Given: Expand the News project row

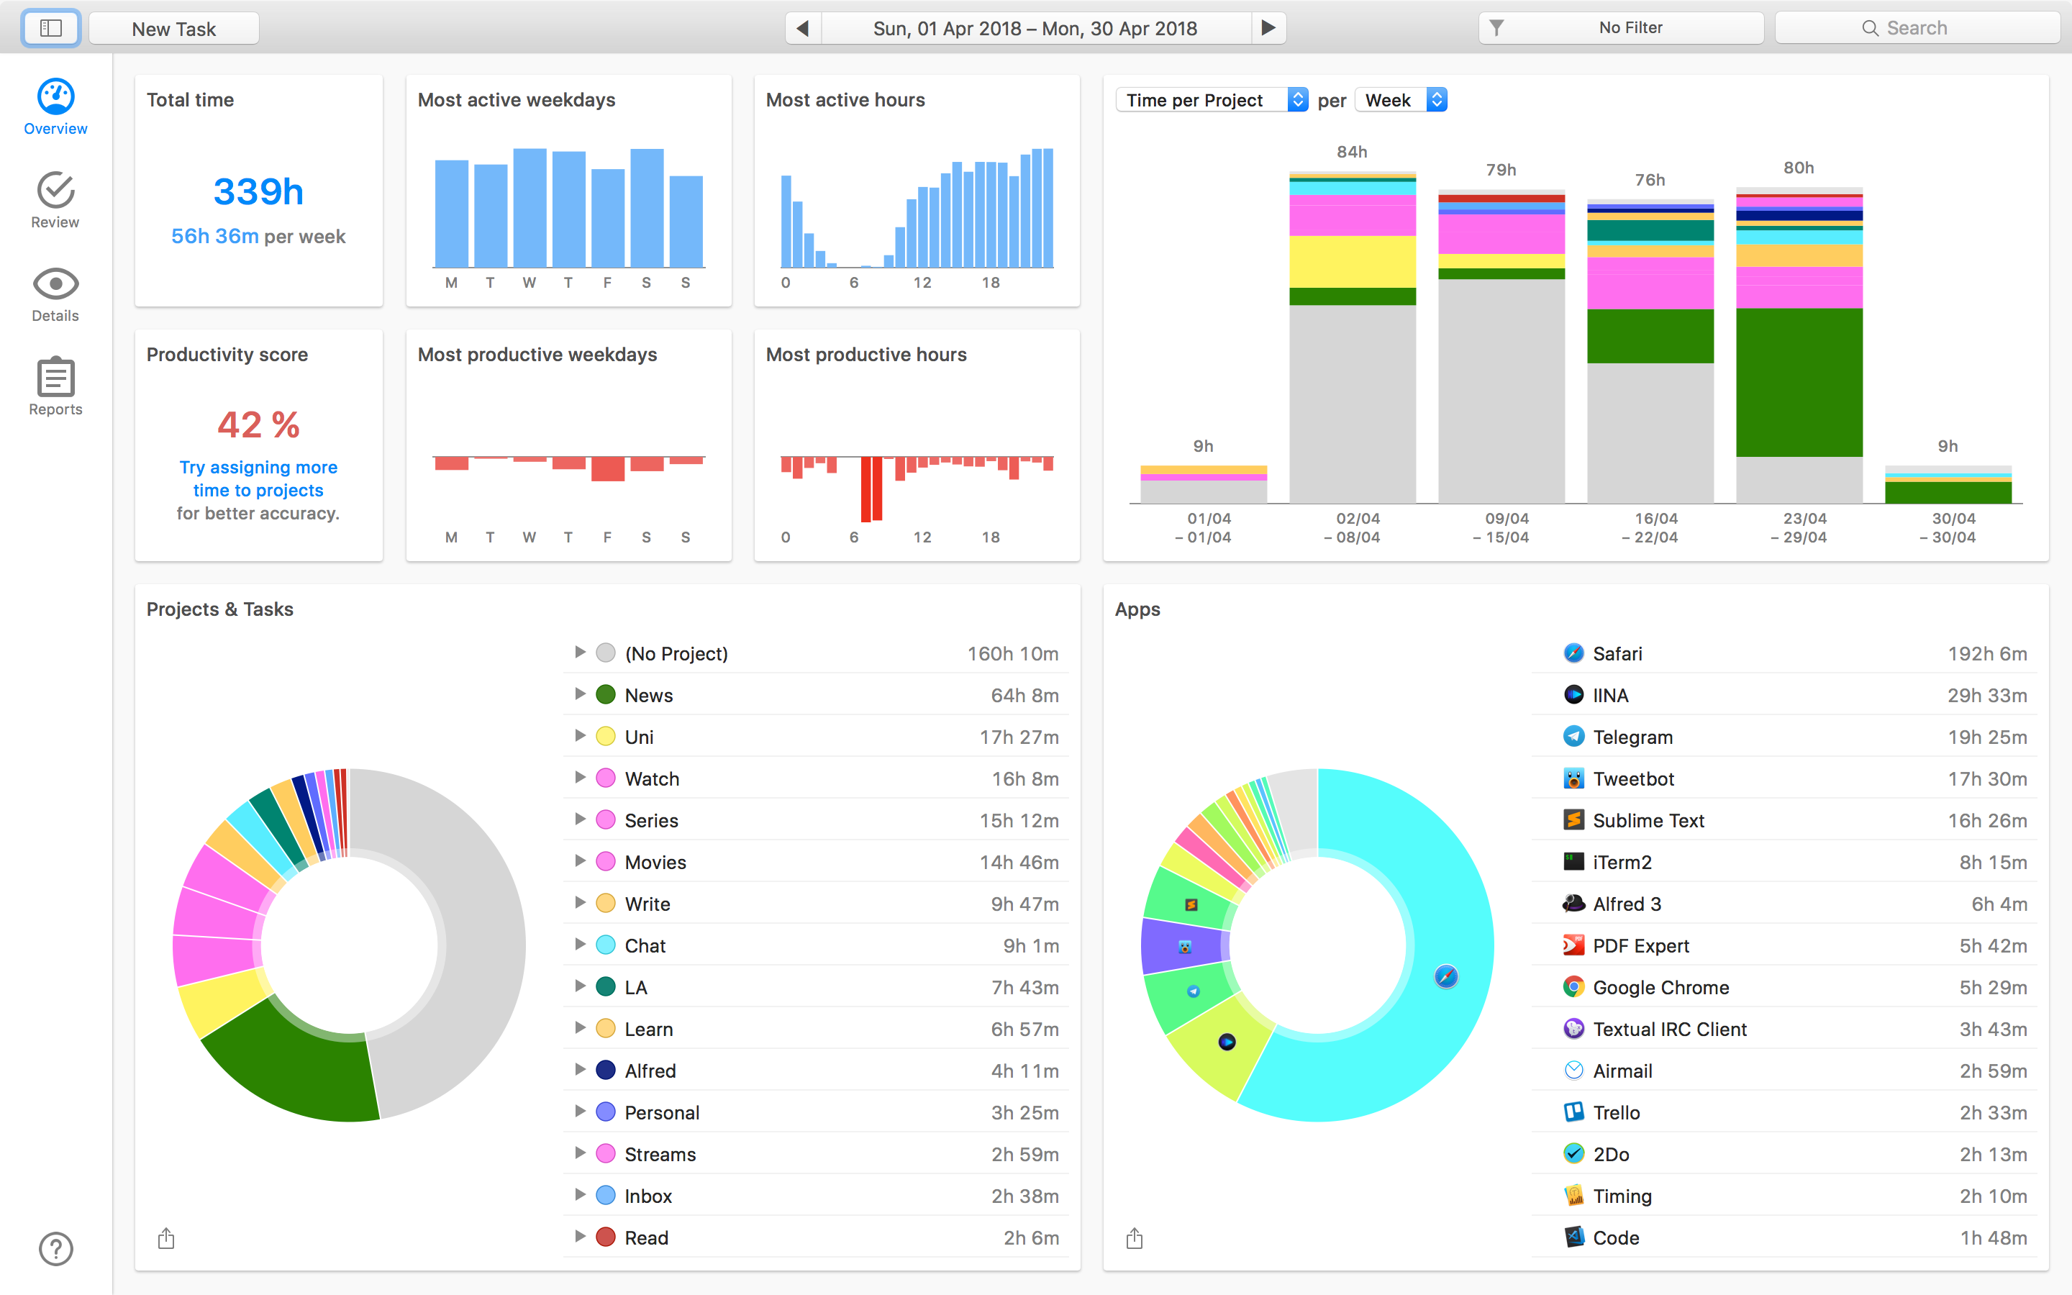Looking at the screenshot, I should click(581, 694).
